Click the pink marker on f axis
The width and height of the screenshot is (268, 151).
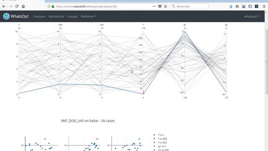tap(143, 92)
